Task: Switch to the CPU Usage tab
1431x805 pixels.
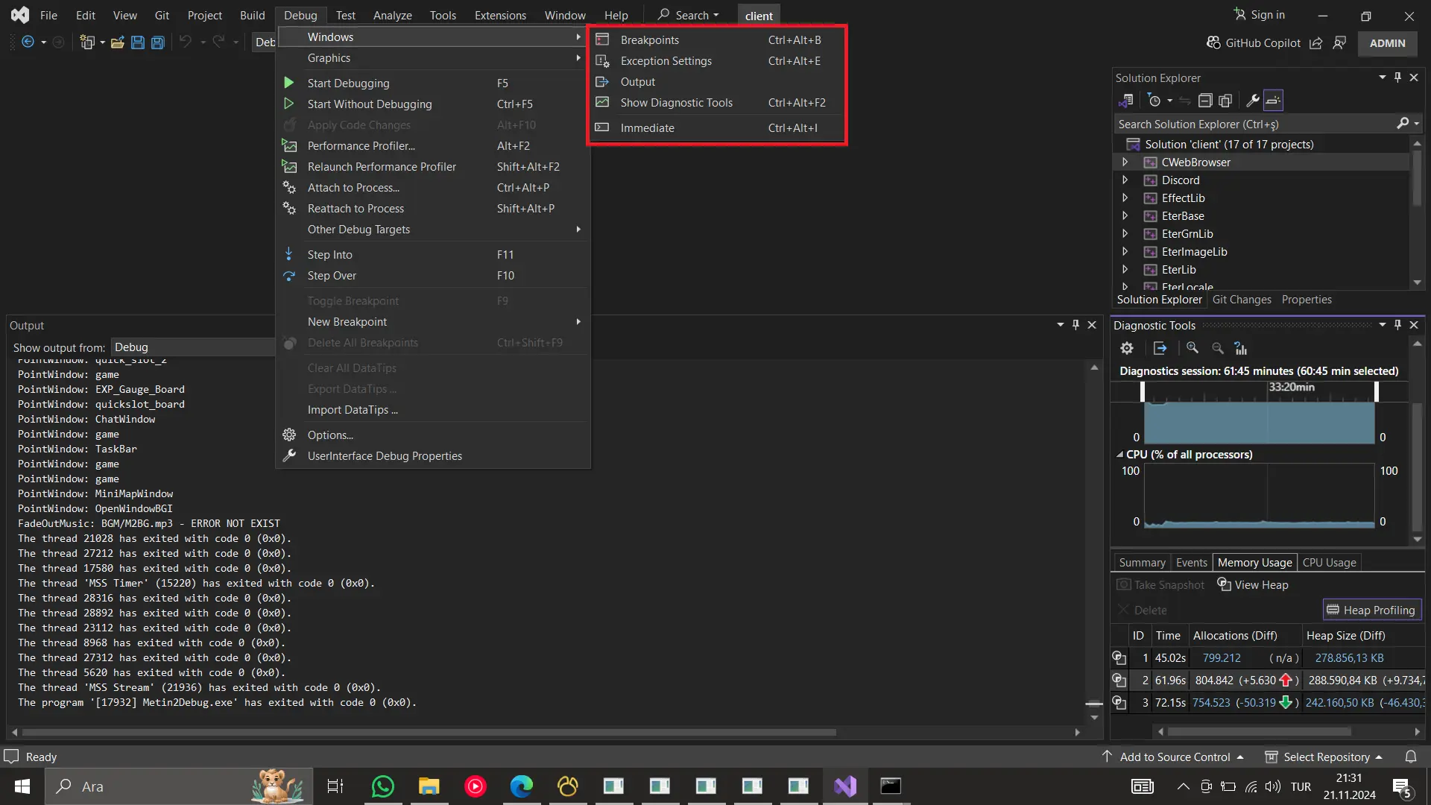Action: [1329, 563]
